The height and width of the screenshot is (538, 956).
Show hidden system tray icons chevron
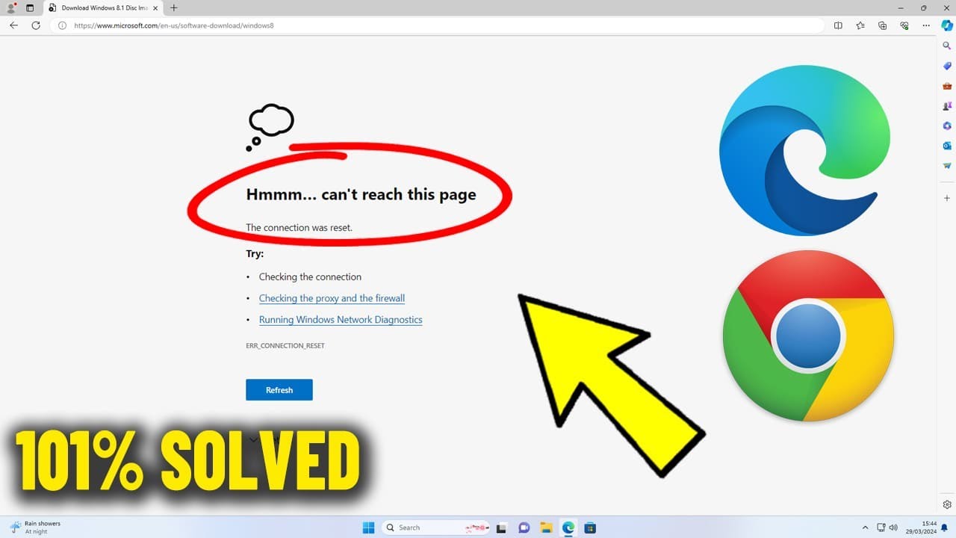865,528
